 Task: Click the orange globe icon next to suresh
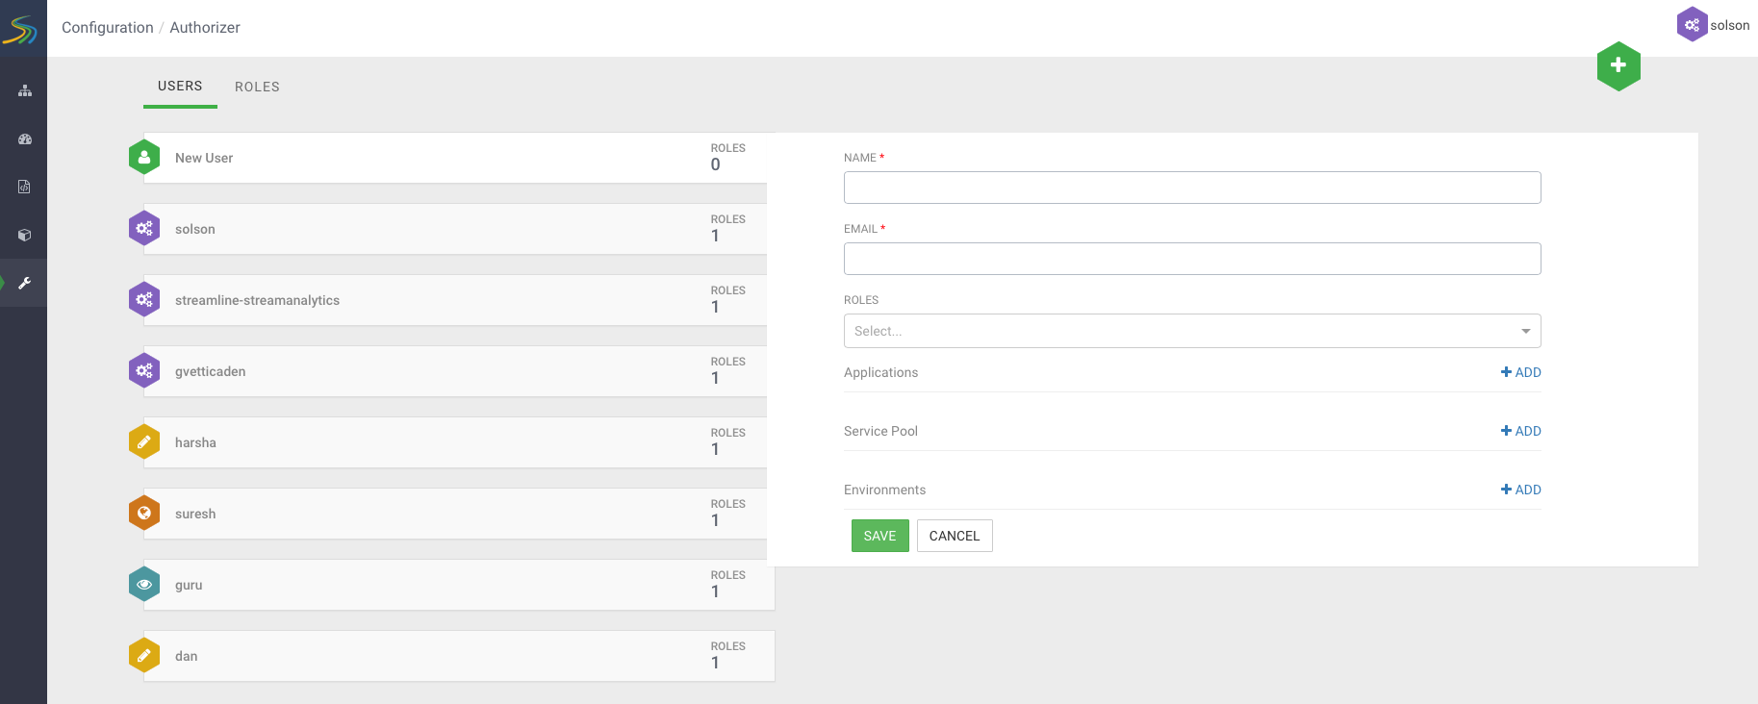tap(144, 514)
